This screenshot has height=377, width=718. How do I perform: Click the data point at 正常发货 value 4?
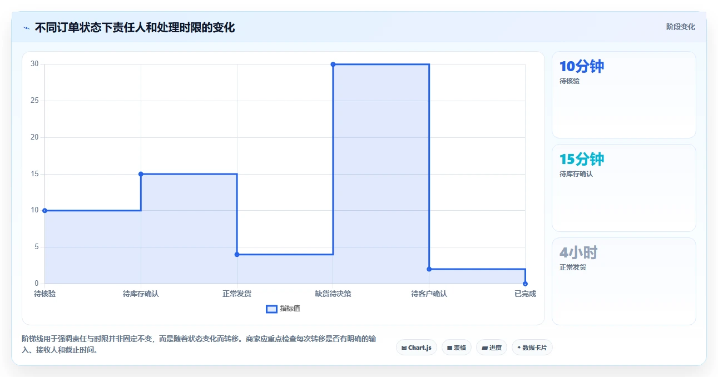click(237, 255)
